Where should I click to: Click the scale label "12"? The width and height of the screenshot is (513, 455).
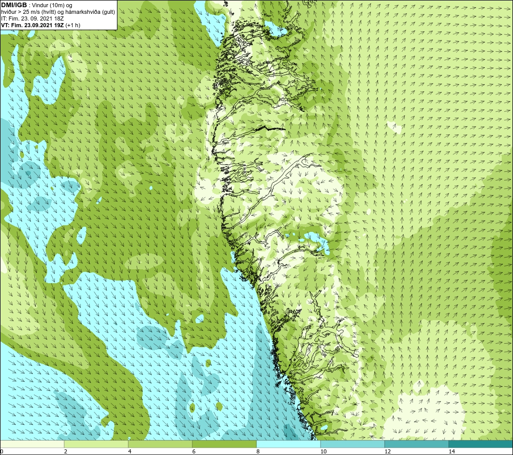pos(387,452)
